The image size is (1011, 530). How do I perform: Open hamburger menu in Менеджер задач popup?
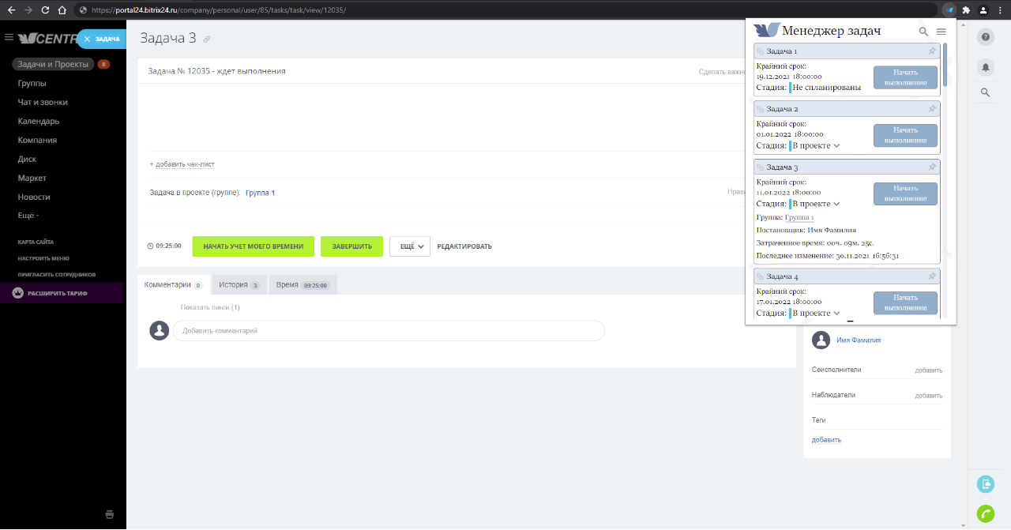941,32
